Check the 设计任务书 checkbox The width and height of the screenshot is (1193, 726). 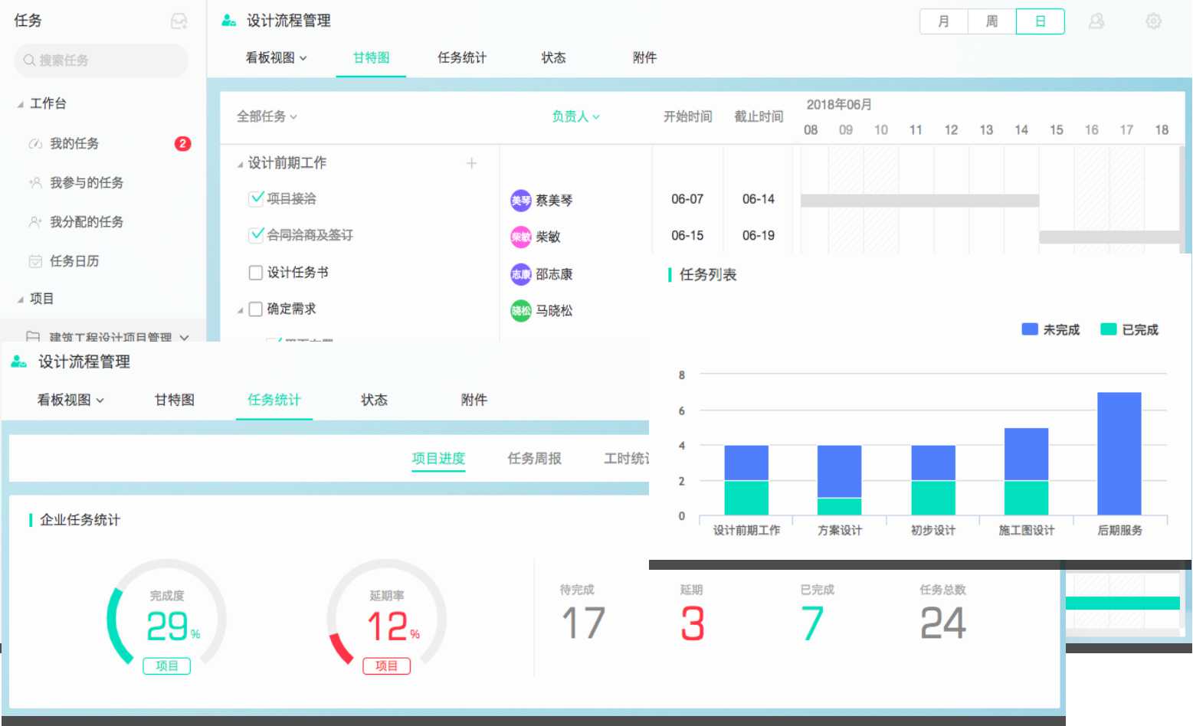point(256,272)
